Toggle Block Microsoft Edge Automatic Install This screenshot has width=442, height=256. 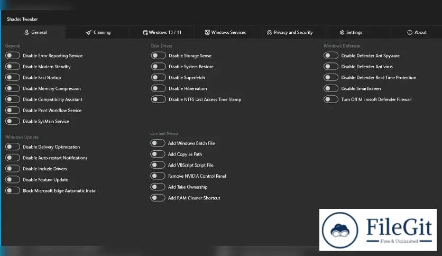tap(13, 190)
